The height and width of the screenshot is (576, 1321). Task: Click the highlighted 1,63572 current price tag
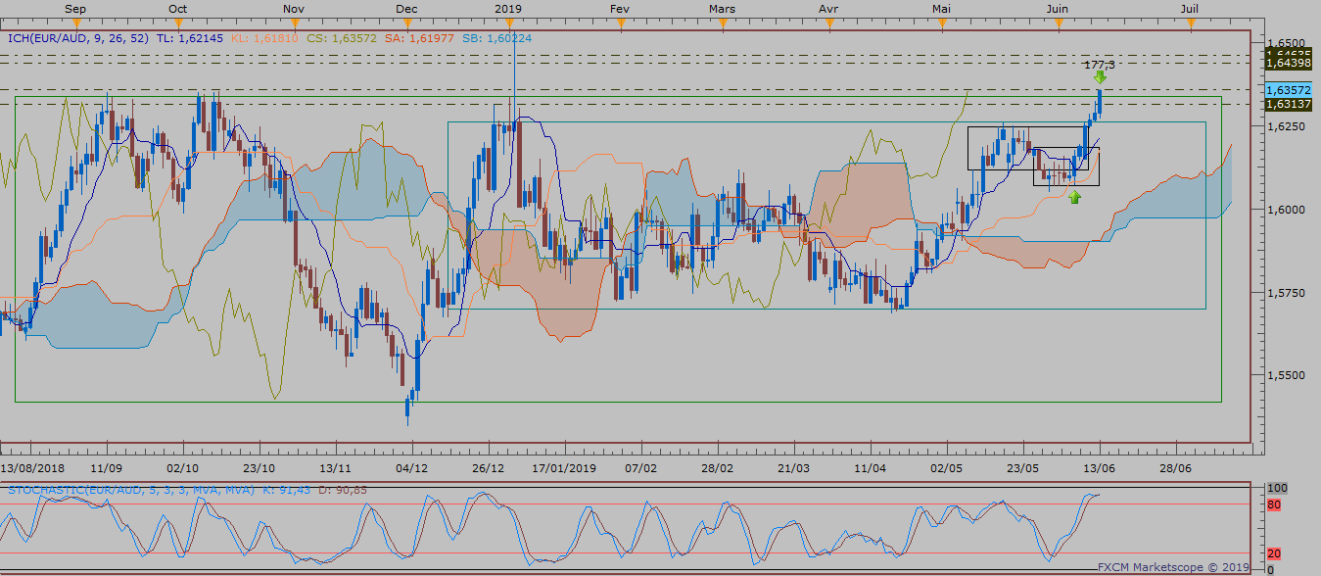(x=1289, y=90)
